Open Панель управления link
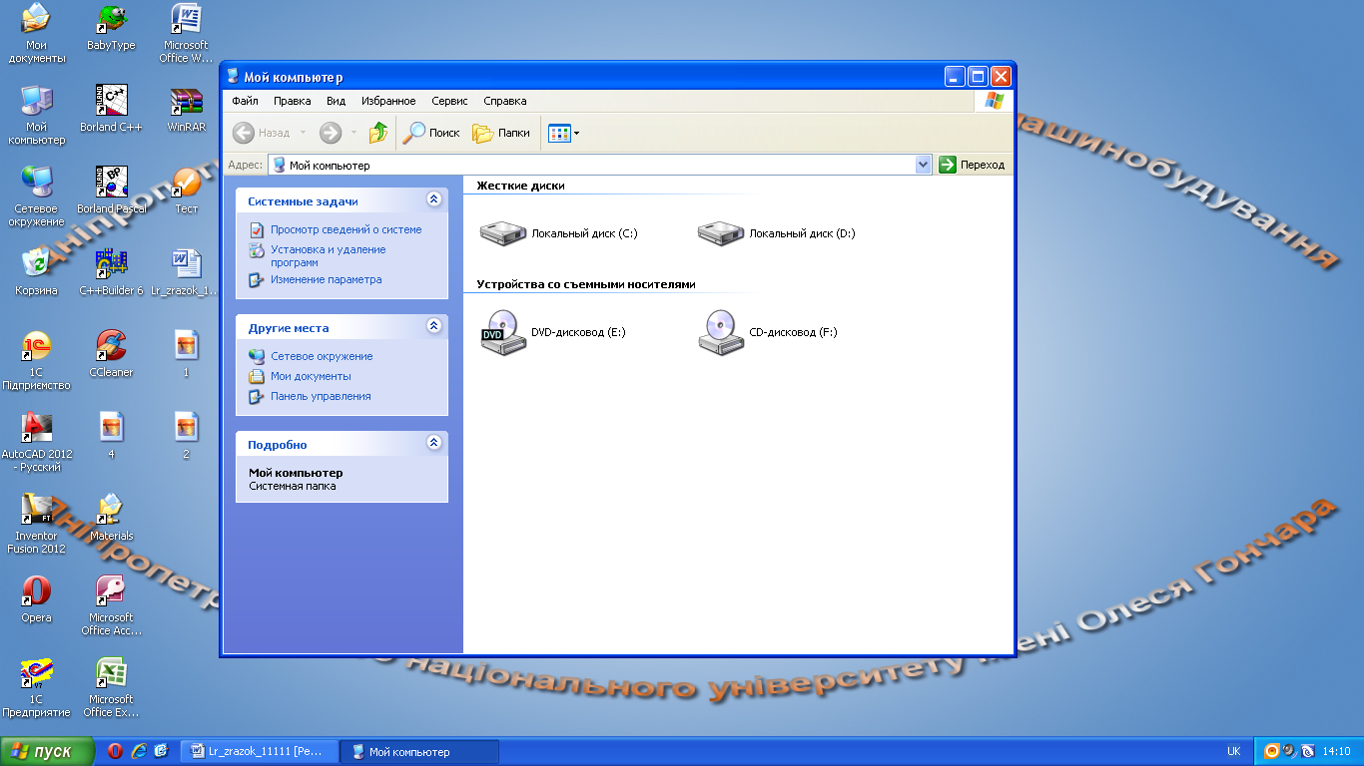Viewport: 1364px width, 766px height. click(x=321, y=396)
